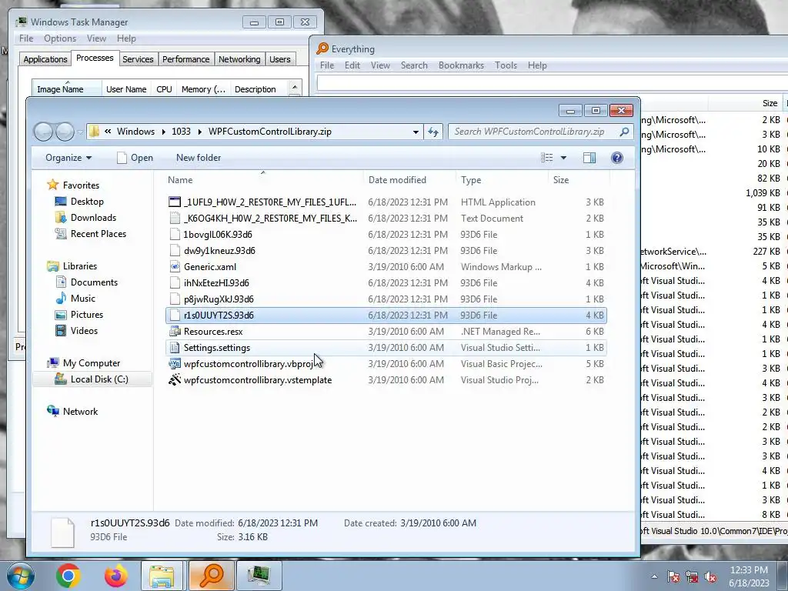Open the Options menu in Task Manager
Viewport: 788px width, 591px height.
pos(60,38)
